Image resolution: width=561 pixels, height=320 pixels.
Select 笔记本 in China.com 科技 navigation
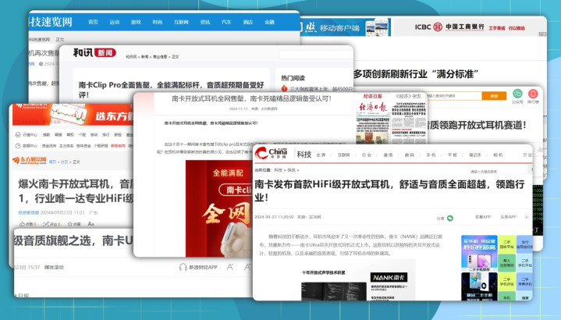tap(474, 155)
